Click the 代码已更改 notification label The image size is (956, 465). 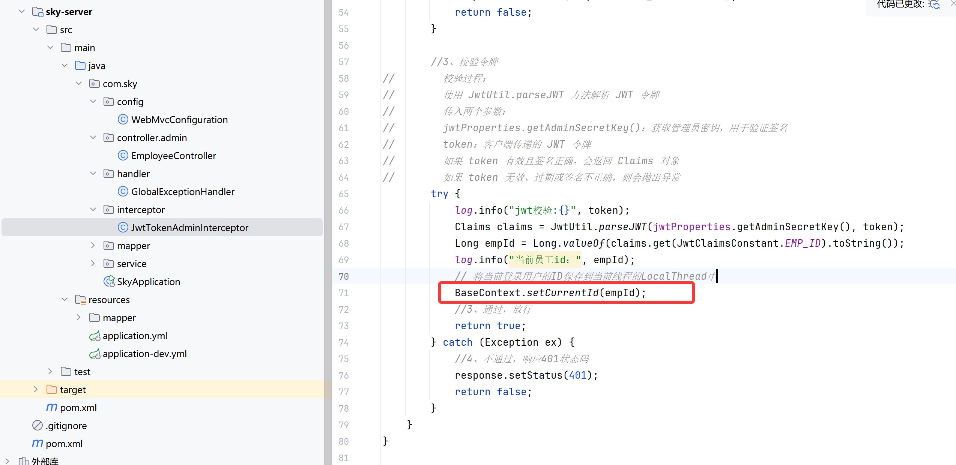[900, 4]
